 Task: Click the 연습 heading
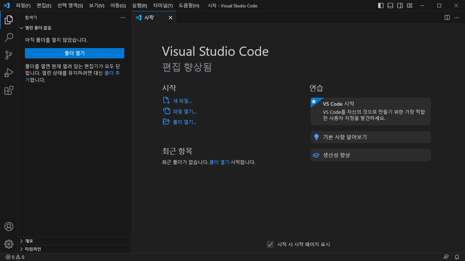(x=316, y=88)
